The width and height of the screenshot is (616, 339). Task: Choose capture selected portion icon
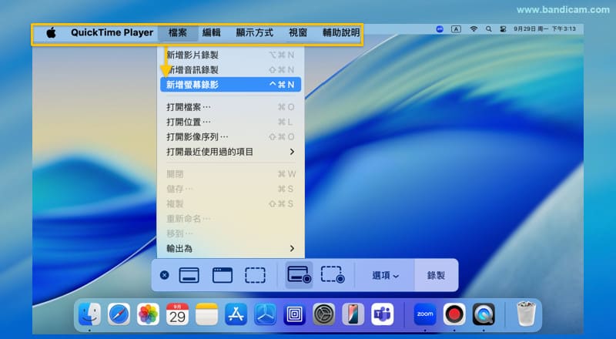coord(255,275)
